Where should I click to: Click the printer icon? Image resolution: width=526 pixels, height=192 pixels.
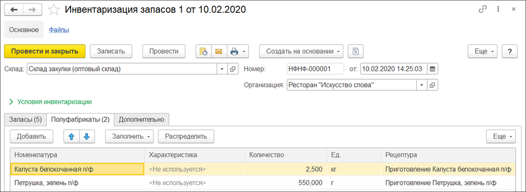pyautogui.click(x=234, y=51)
